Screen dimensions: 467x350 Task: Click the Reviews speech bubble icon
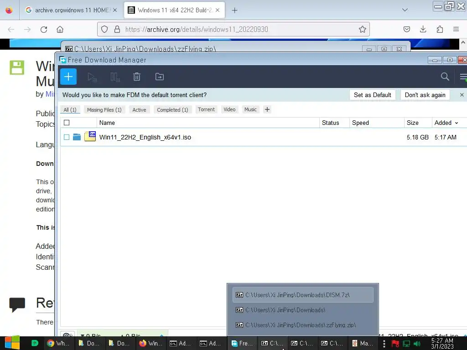click(17, 304)
